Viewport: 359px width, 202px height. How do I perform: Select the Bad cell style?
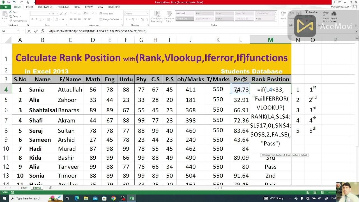(204, 13)
